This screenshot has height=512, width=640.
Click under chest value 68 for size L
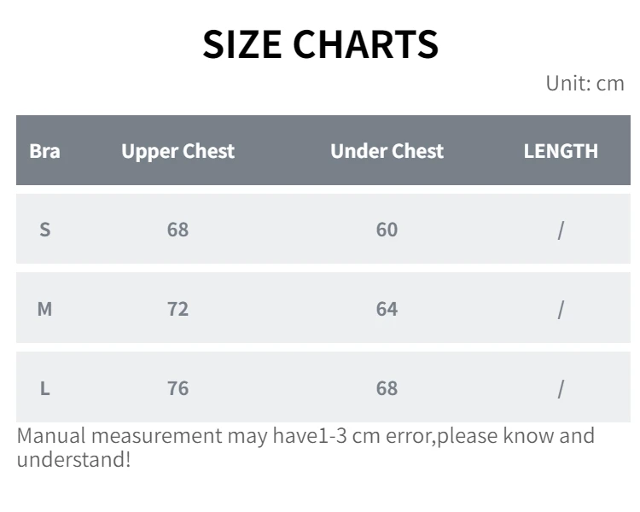pos(387,388)
